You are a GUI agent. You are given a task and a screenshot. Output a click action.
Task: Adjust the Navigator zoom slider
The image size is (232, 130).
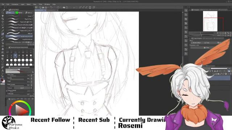click(x=201, y=33)
